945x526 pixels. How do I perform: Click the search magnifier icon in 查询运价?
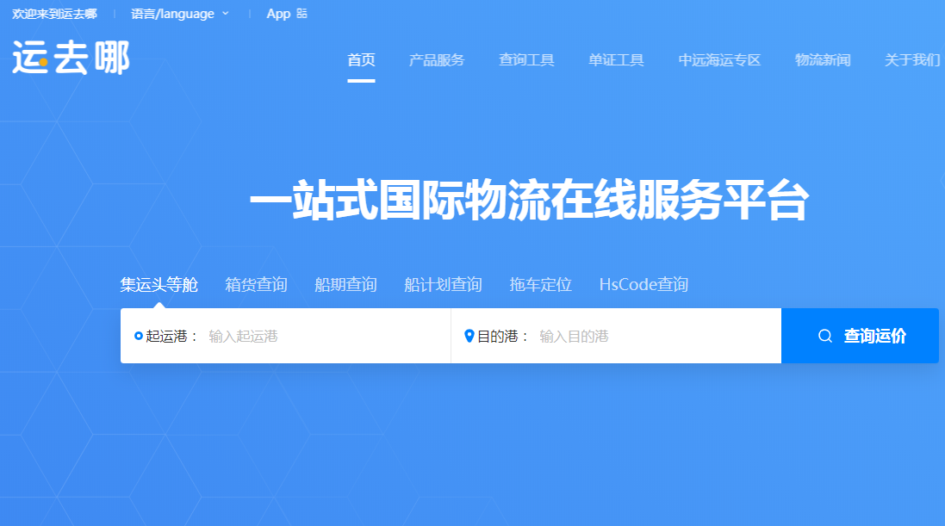pos(825,337)
